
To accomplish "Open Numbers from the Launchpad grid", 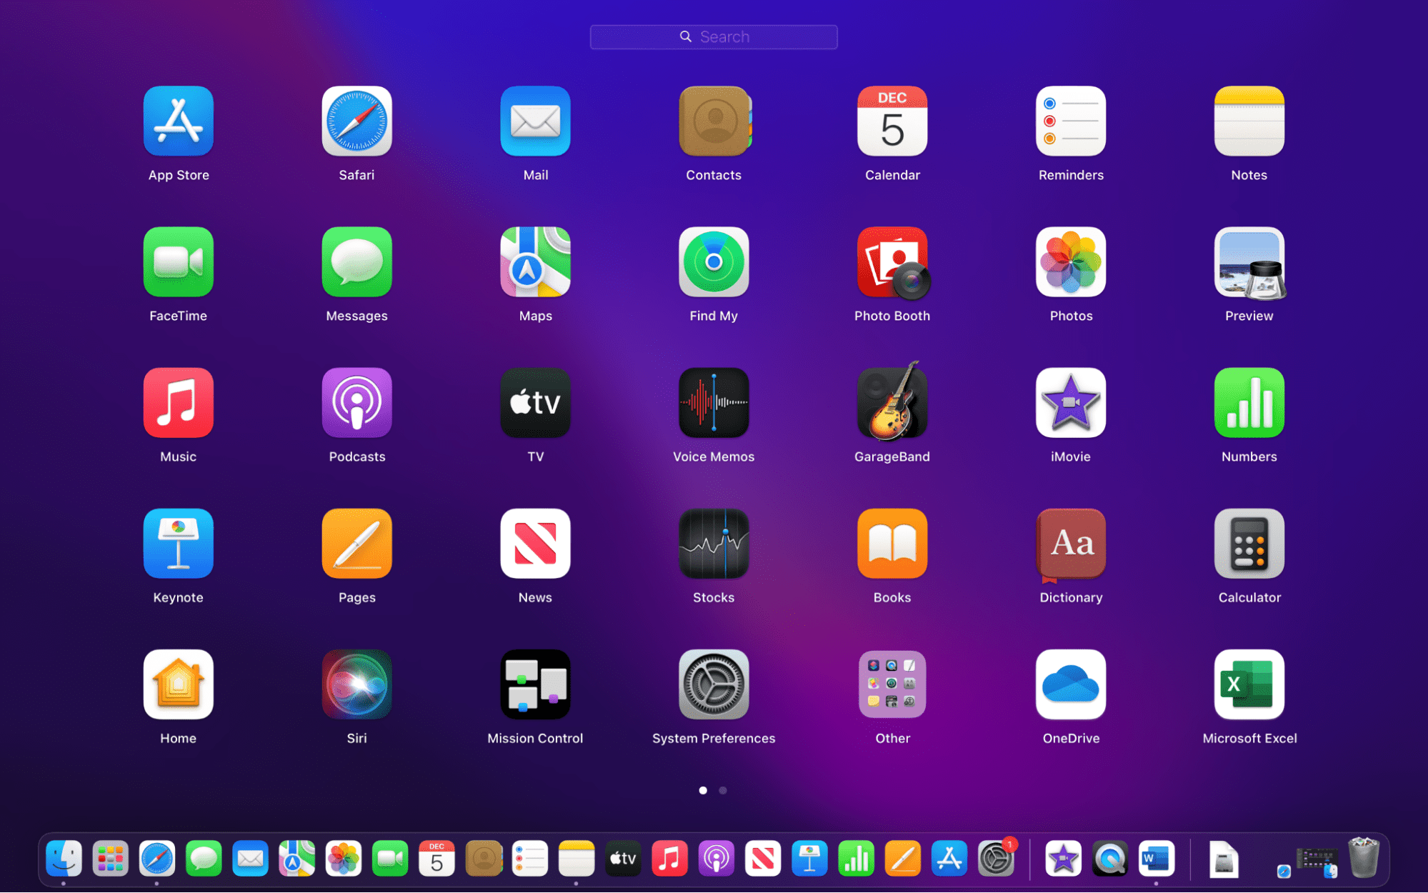I will (x=1249, y=403).
